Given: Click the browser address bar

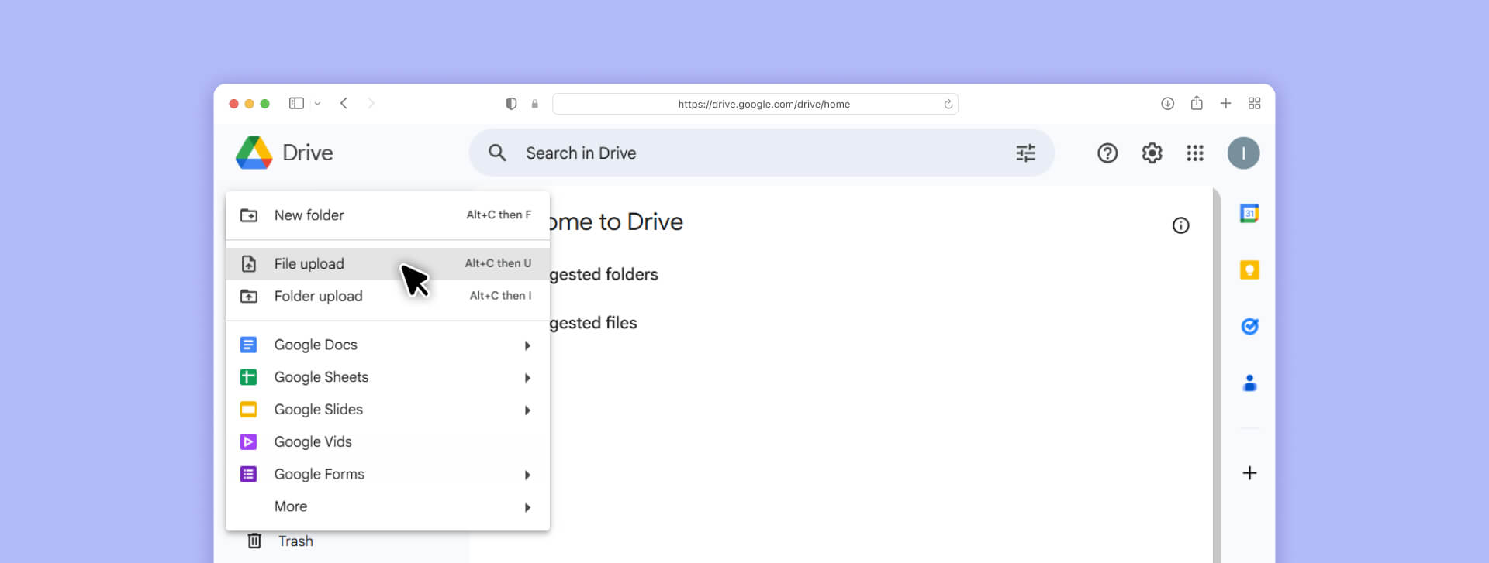Looking at the screenshot, I should 755,104.
